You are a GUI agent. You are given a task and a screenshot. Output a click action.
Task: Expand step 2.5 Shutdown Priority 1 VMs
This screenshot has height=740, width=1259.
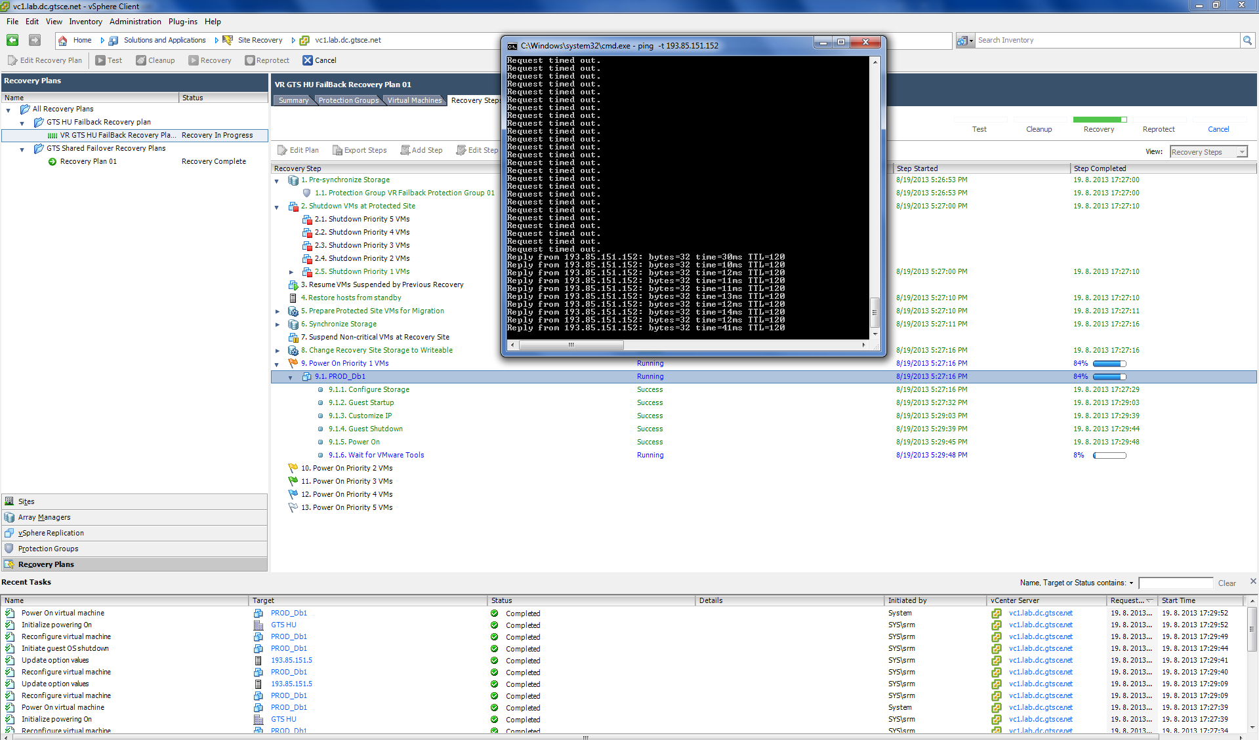291,272
